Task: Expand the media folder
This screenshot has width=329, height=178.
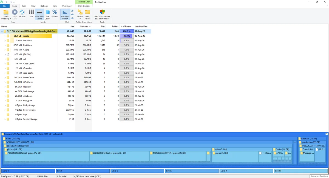Action: (5, 36)
